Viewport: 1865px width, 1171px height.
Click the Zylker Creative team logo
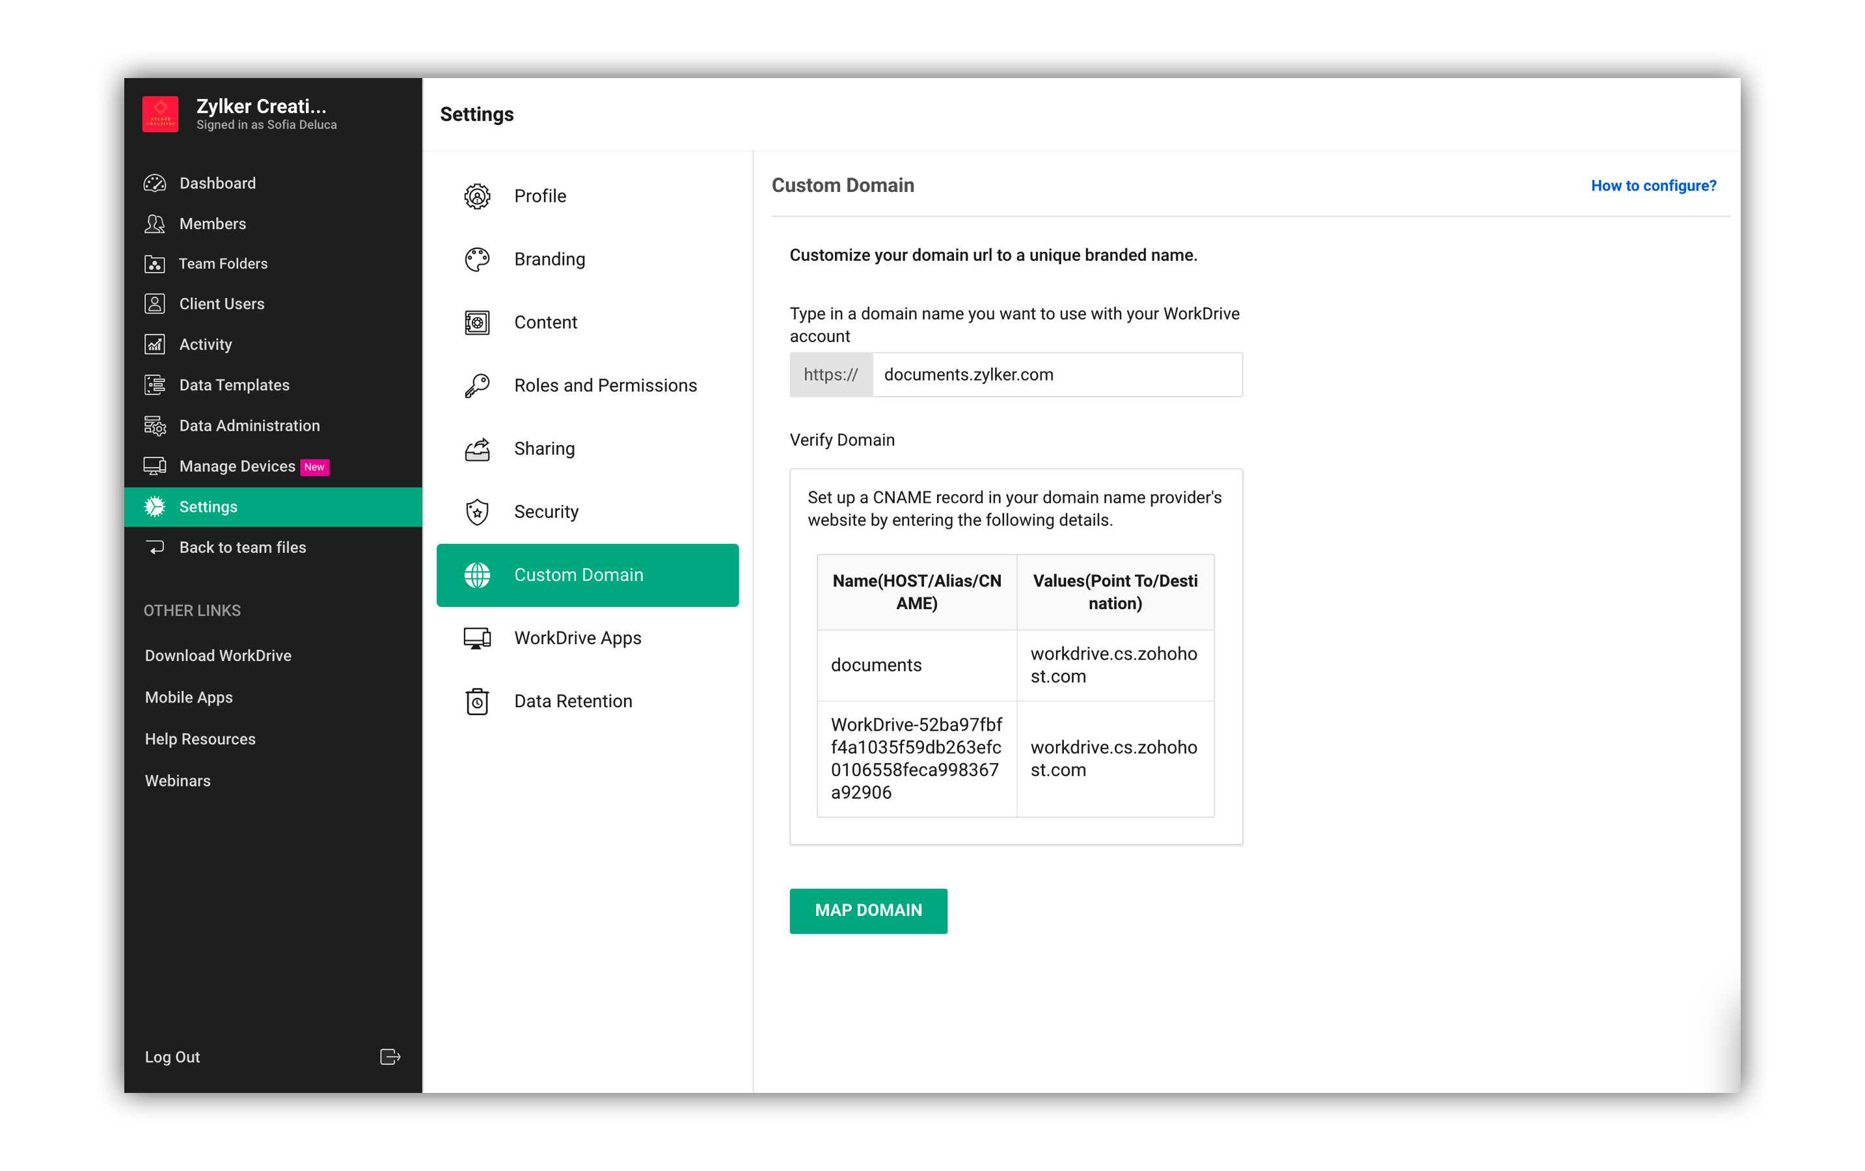coord(160,114)
